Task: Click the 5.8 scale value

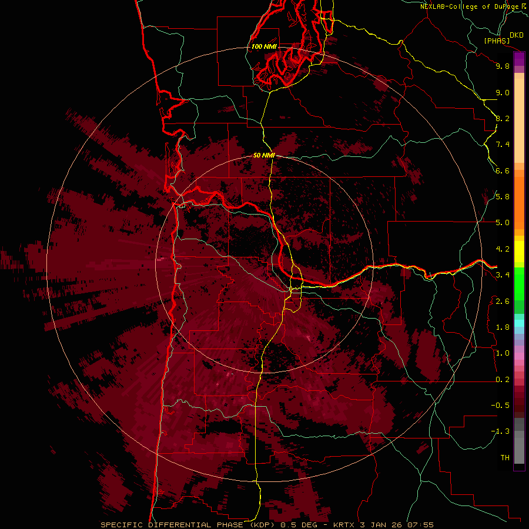Action: pyautogui.click(x=503, y=197)
